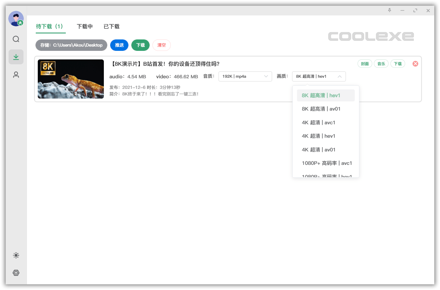Image resolution: width=440 pixels, height=290 pixels.
Task: Remove the 8K video with red X icon
Action: (x=415, y=63)
